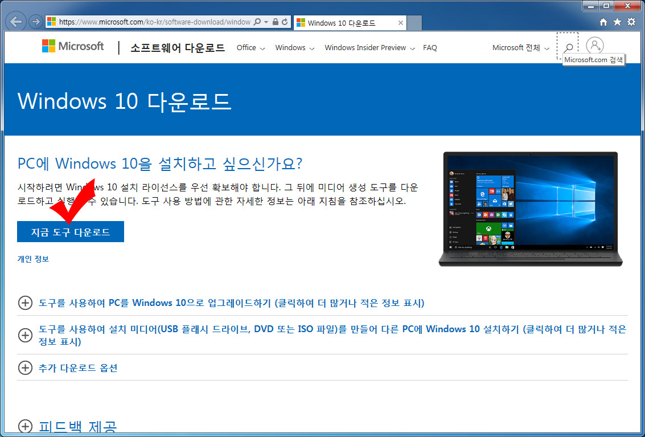Click the 소프트웨어 다운로드 heading link
Screen dimensions: 645x437
point(178,48)
